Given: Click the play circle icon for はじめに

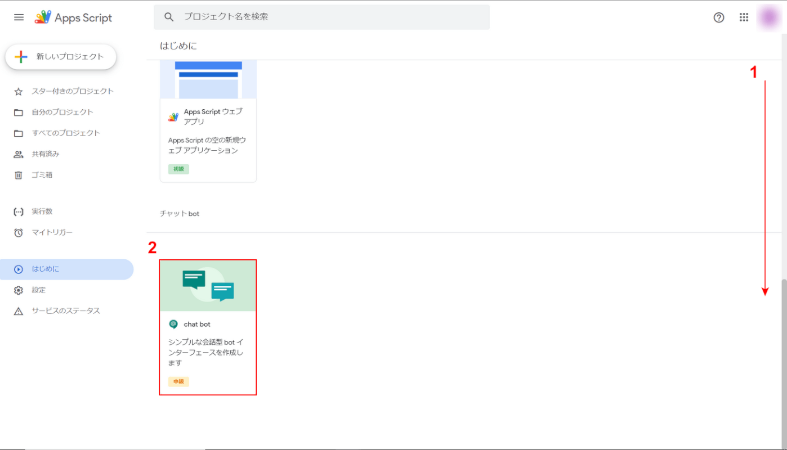Looking at the screenshot, I should click(19, 269).
